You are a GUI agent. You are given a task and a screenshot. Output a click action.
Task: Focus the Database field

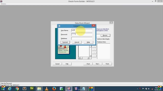pos(82,38)
